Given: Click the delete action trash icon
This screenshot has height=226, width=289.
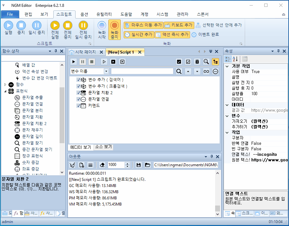Looking at the screenshot, I should tap(197, 62).
